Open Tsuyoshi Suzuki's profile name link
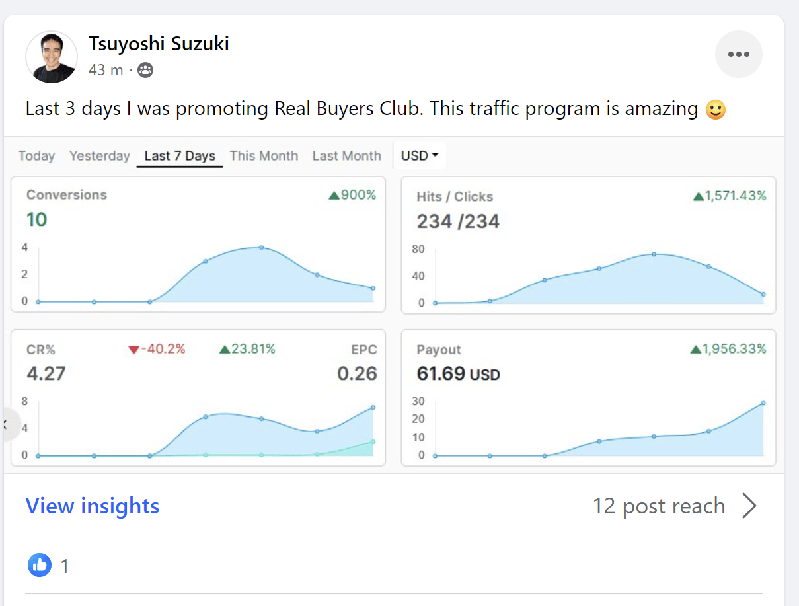799x606 pixels. coord(159,44)
